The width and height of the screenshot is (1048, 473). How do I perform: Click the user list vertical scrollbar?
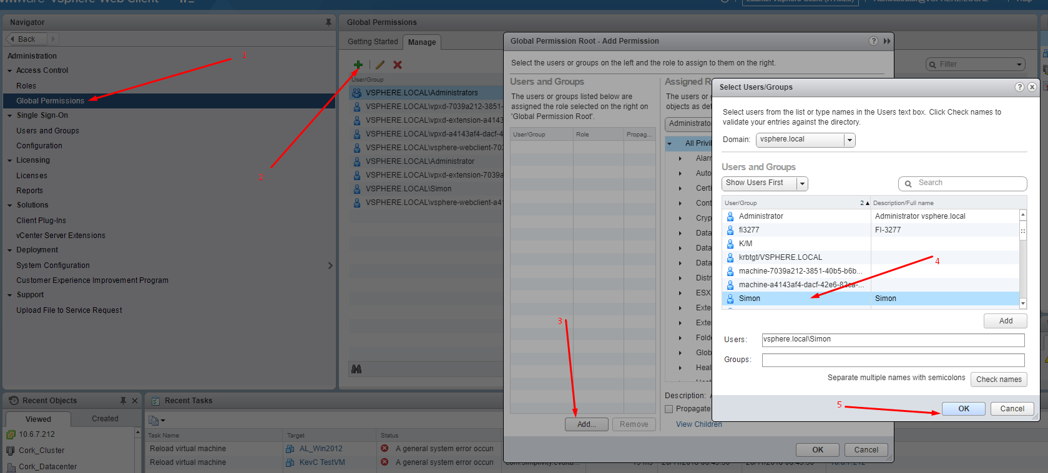point(1023,259)
